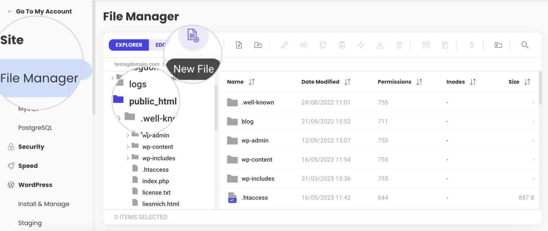
Task: Click the Rename toolbar icon
Action: [304, 45]
